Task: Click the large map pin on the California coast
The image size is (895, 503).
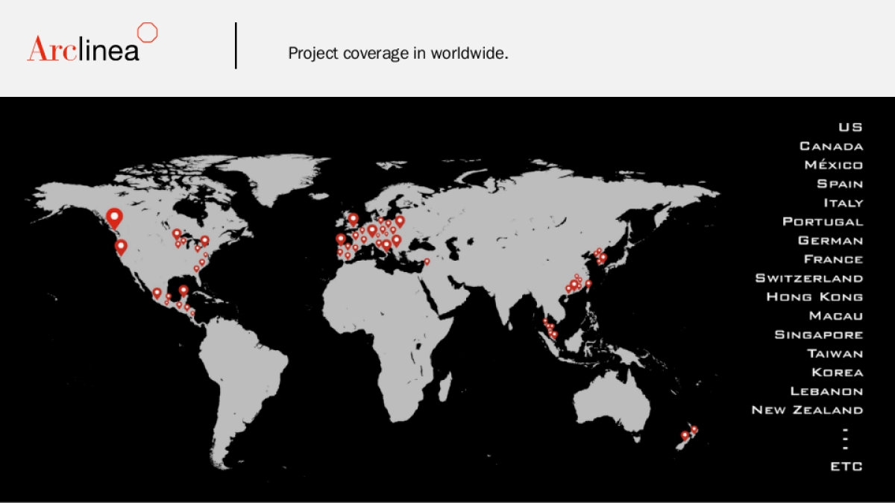Action: click(121, 247)
